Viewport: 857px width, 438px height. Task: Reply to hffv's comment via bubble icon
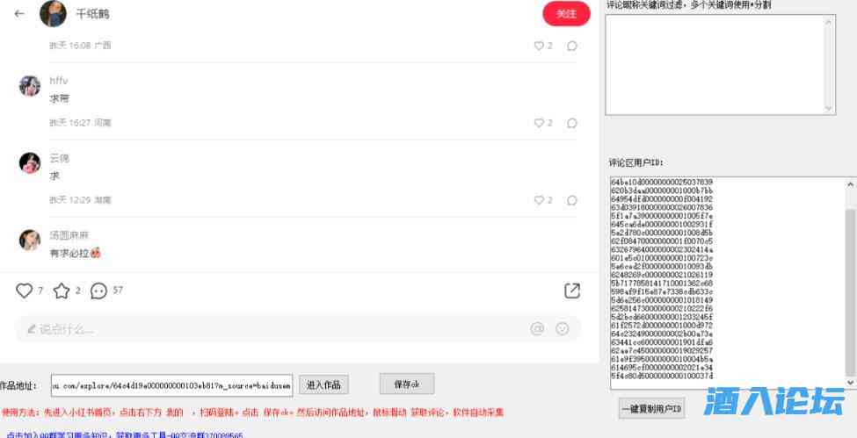tap(571, 123)
